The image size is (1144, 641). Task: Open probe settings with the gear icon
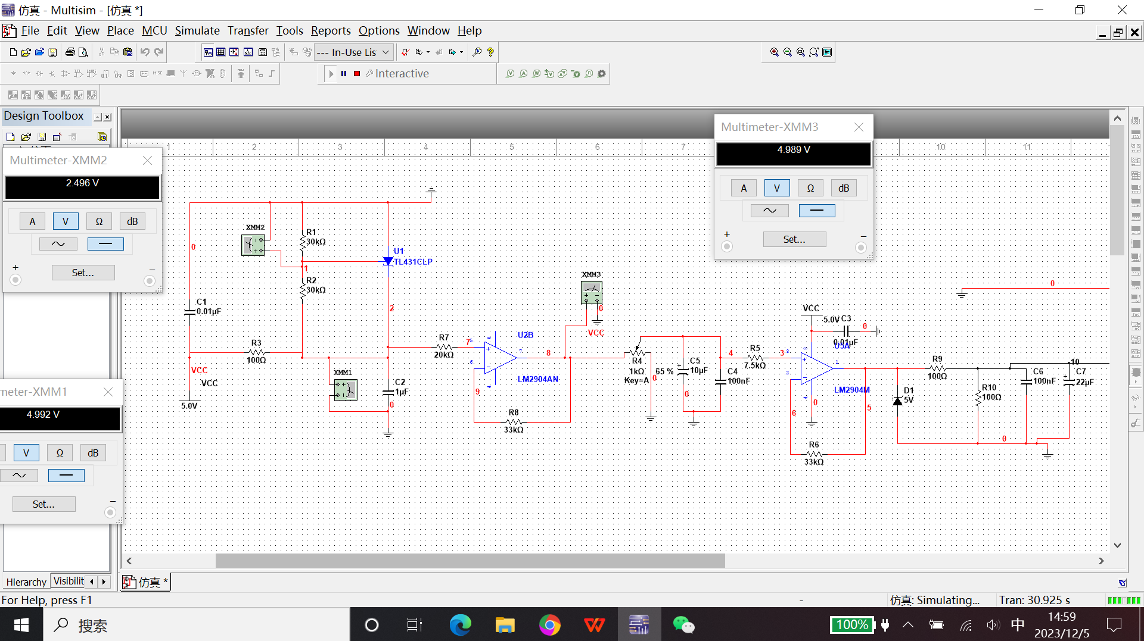(602, 74)
